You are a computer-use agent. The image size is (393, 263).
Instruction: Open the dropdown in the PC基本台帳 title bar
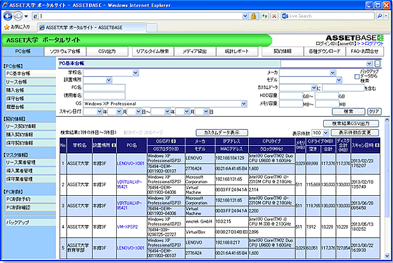pyautogui.click(x=369, y=63)
